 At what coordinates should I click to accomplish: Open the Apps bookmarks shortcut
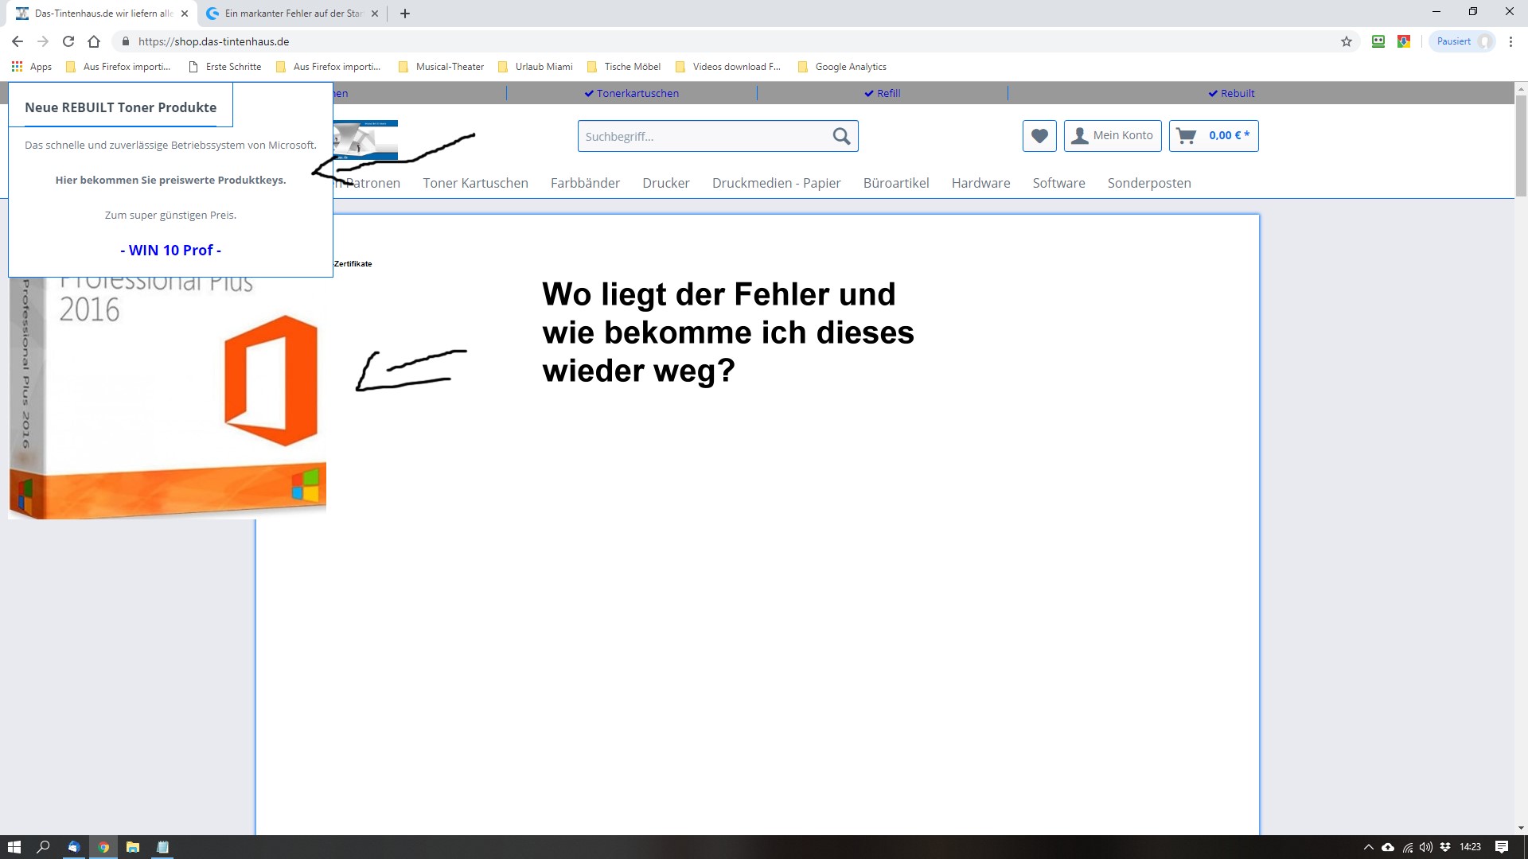click(x=32, y=67)
